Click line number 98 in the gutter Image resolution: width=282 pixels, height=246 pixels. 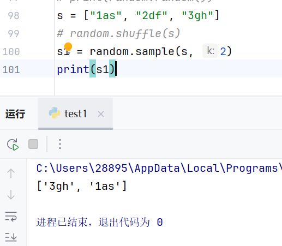(14, 16)
